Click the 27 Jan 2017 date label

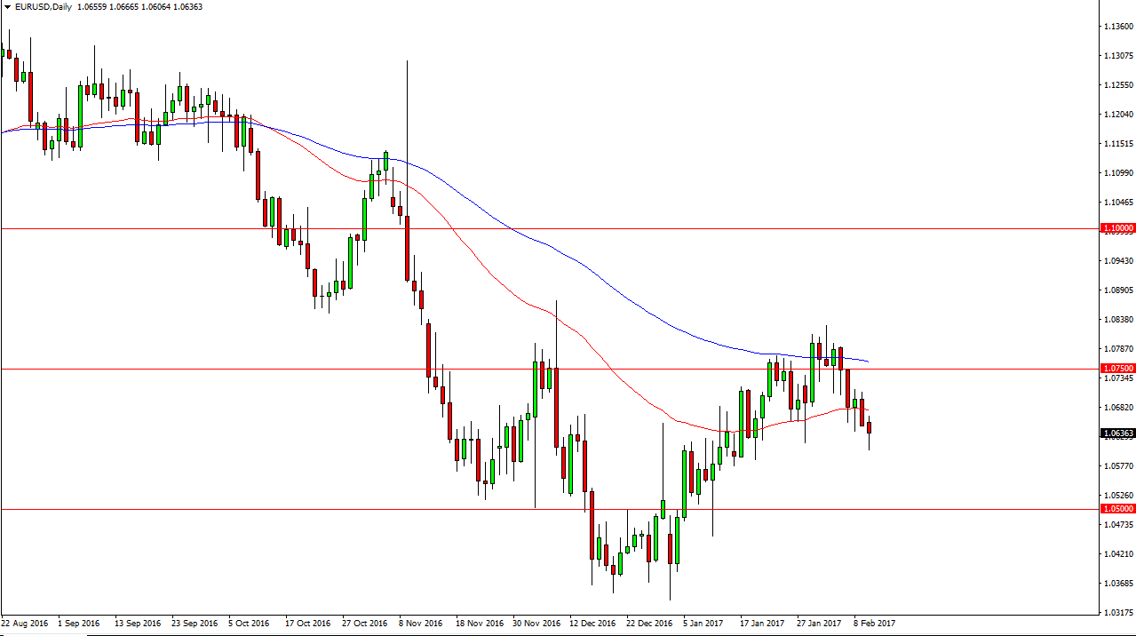818,624
